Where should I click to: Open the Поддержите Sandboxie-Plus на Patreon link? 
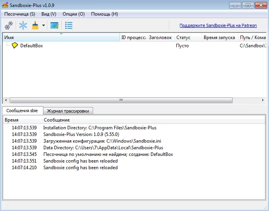pyautogui.click(x=218, y=25)
